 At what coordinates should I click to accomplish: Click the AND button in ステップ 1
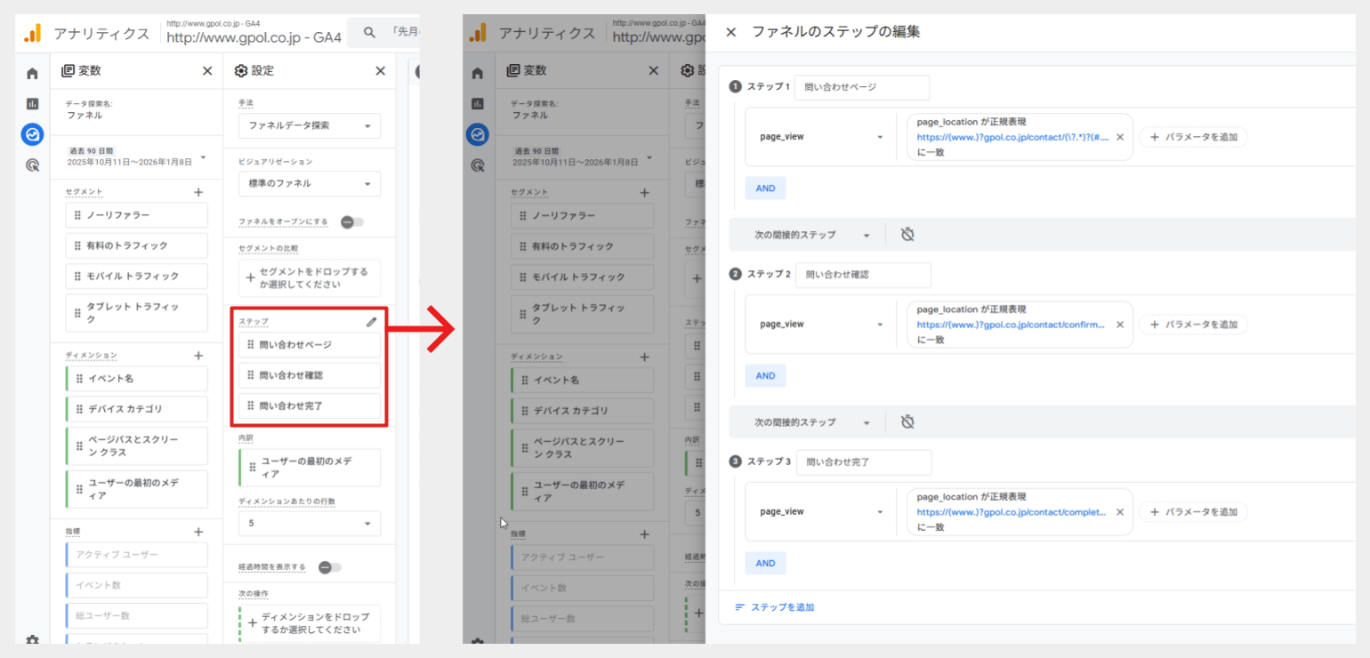click(x=765, y=188)
